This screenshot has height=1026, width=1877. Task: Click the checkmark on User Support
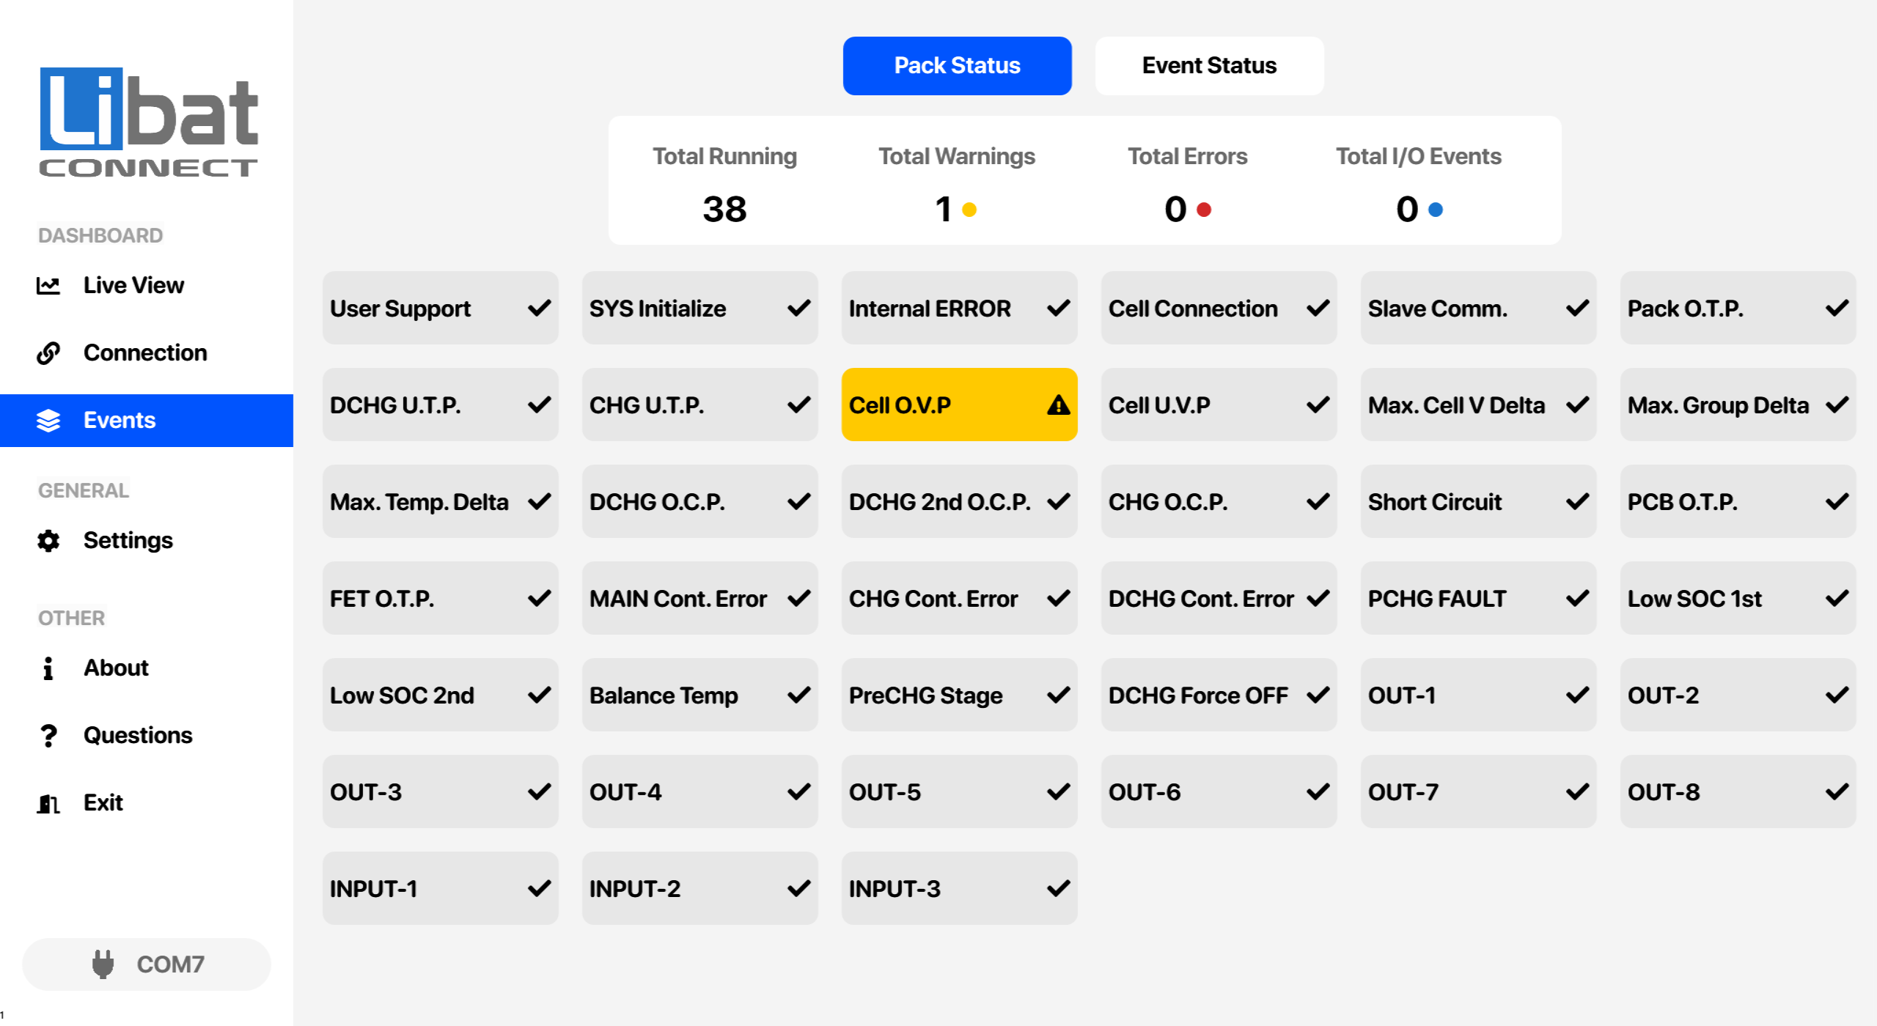coord(539,308)
